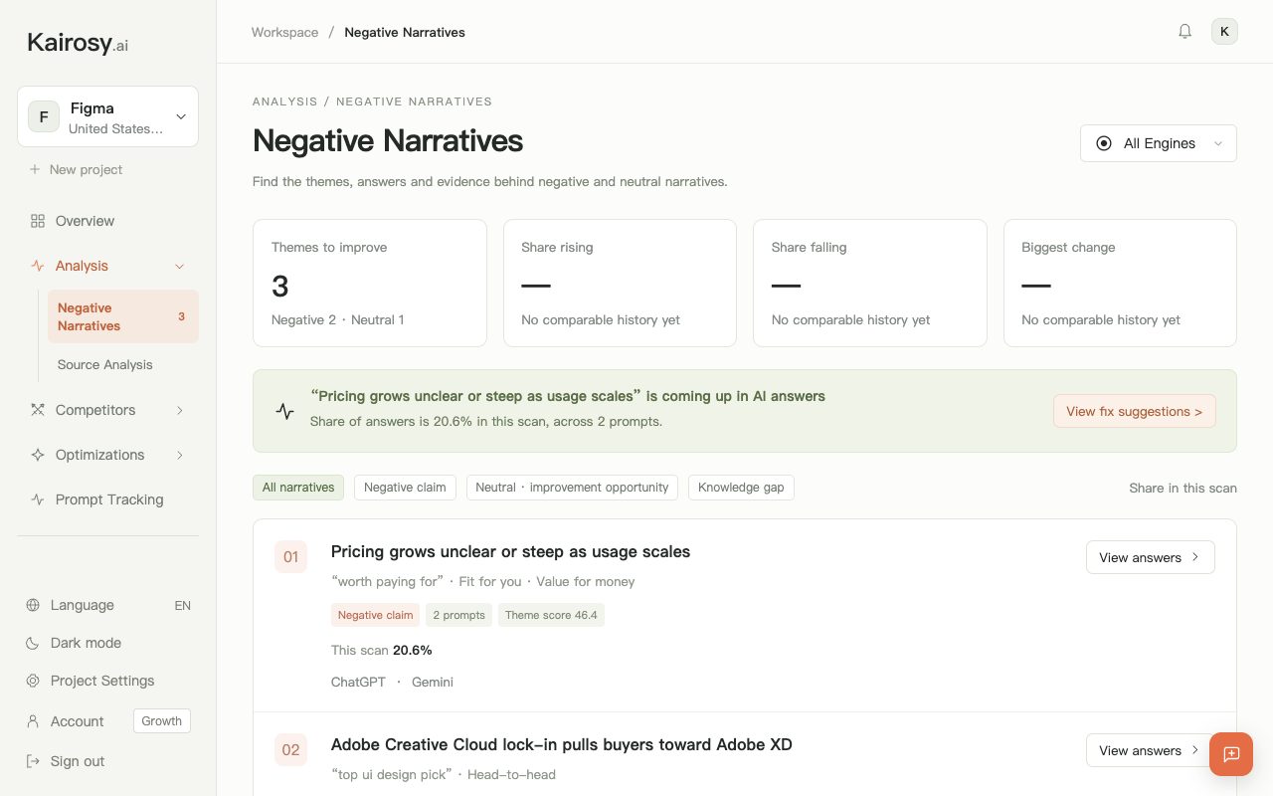
Task: Click the Adobe Creative Cloud lock-in title
Action: (562, 744)
